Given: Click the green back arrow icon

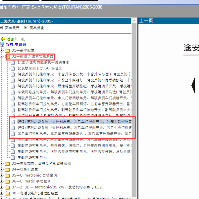Looking at the screenshot, I should tap(3, 39).
